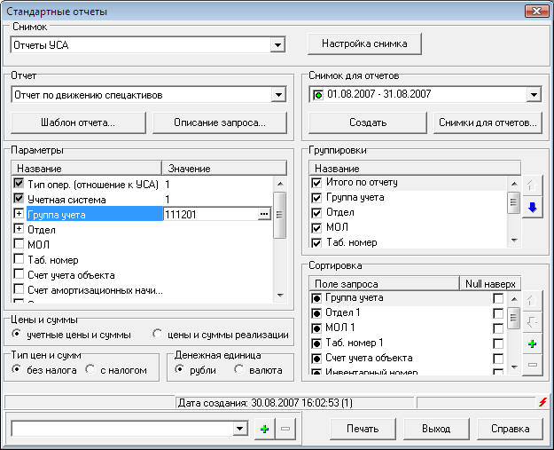This screenshot has width=554, height=450.
Task: Click Печать button
Action: (363, 429)
